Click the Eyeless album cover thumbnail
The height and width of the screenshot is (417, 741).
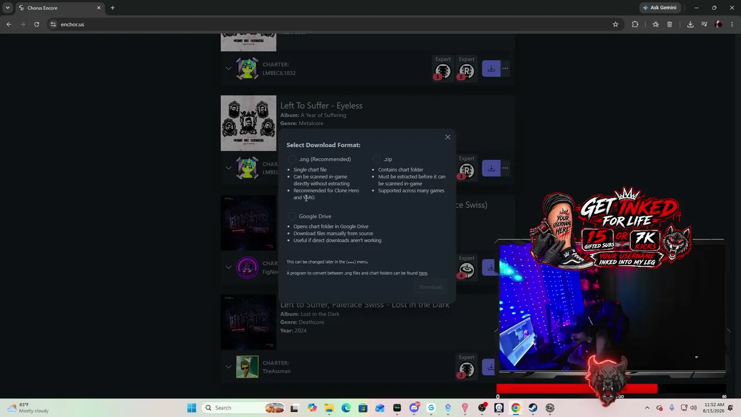[248, 123]
